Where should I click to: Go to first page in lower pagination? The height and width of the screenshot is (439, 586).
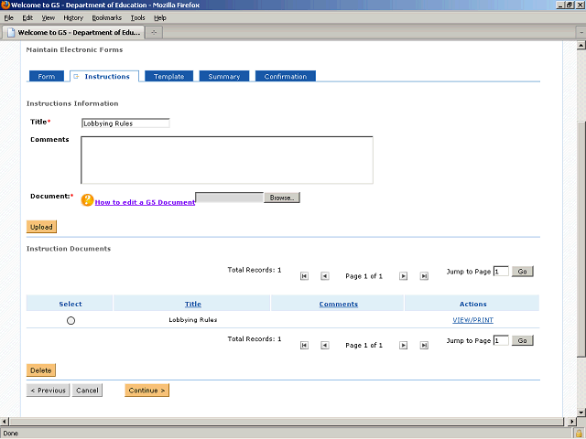coord(304,346)
